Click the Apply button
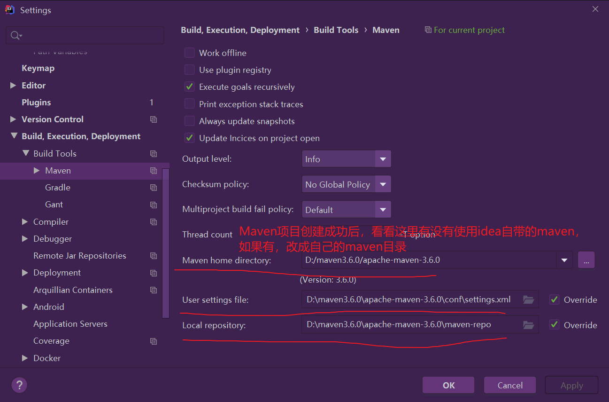609x402 pixels. [571, 385]
